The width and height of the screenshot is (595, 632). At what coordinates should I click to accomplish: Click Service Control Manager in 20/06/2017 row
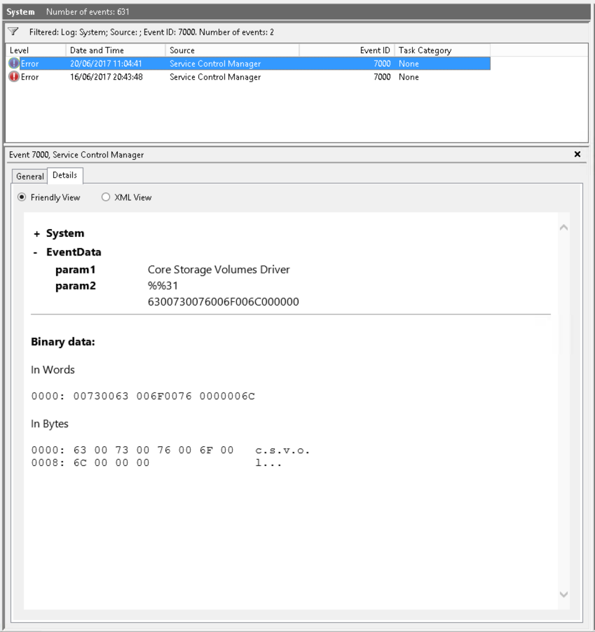[x=215, y=64]
